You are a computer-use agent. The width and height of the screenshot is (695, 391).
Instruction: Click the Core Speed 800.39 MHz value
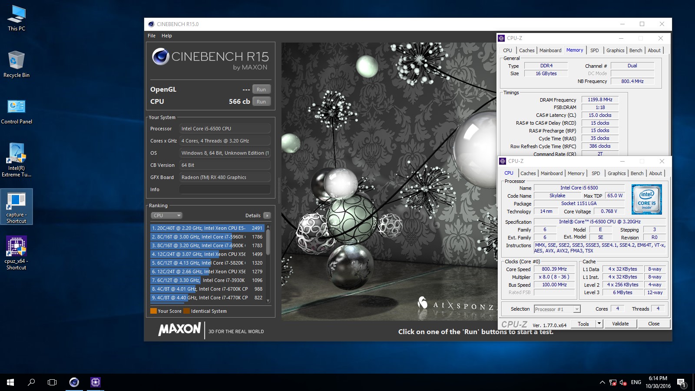point(554,269)
